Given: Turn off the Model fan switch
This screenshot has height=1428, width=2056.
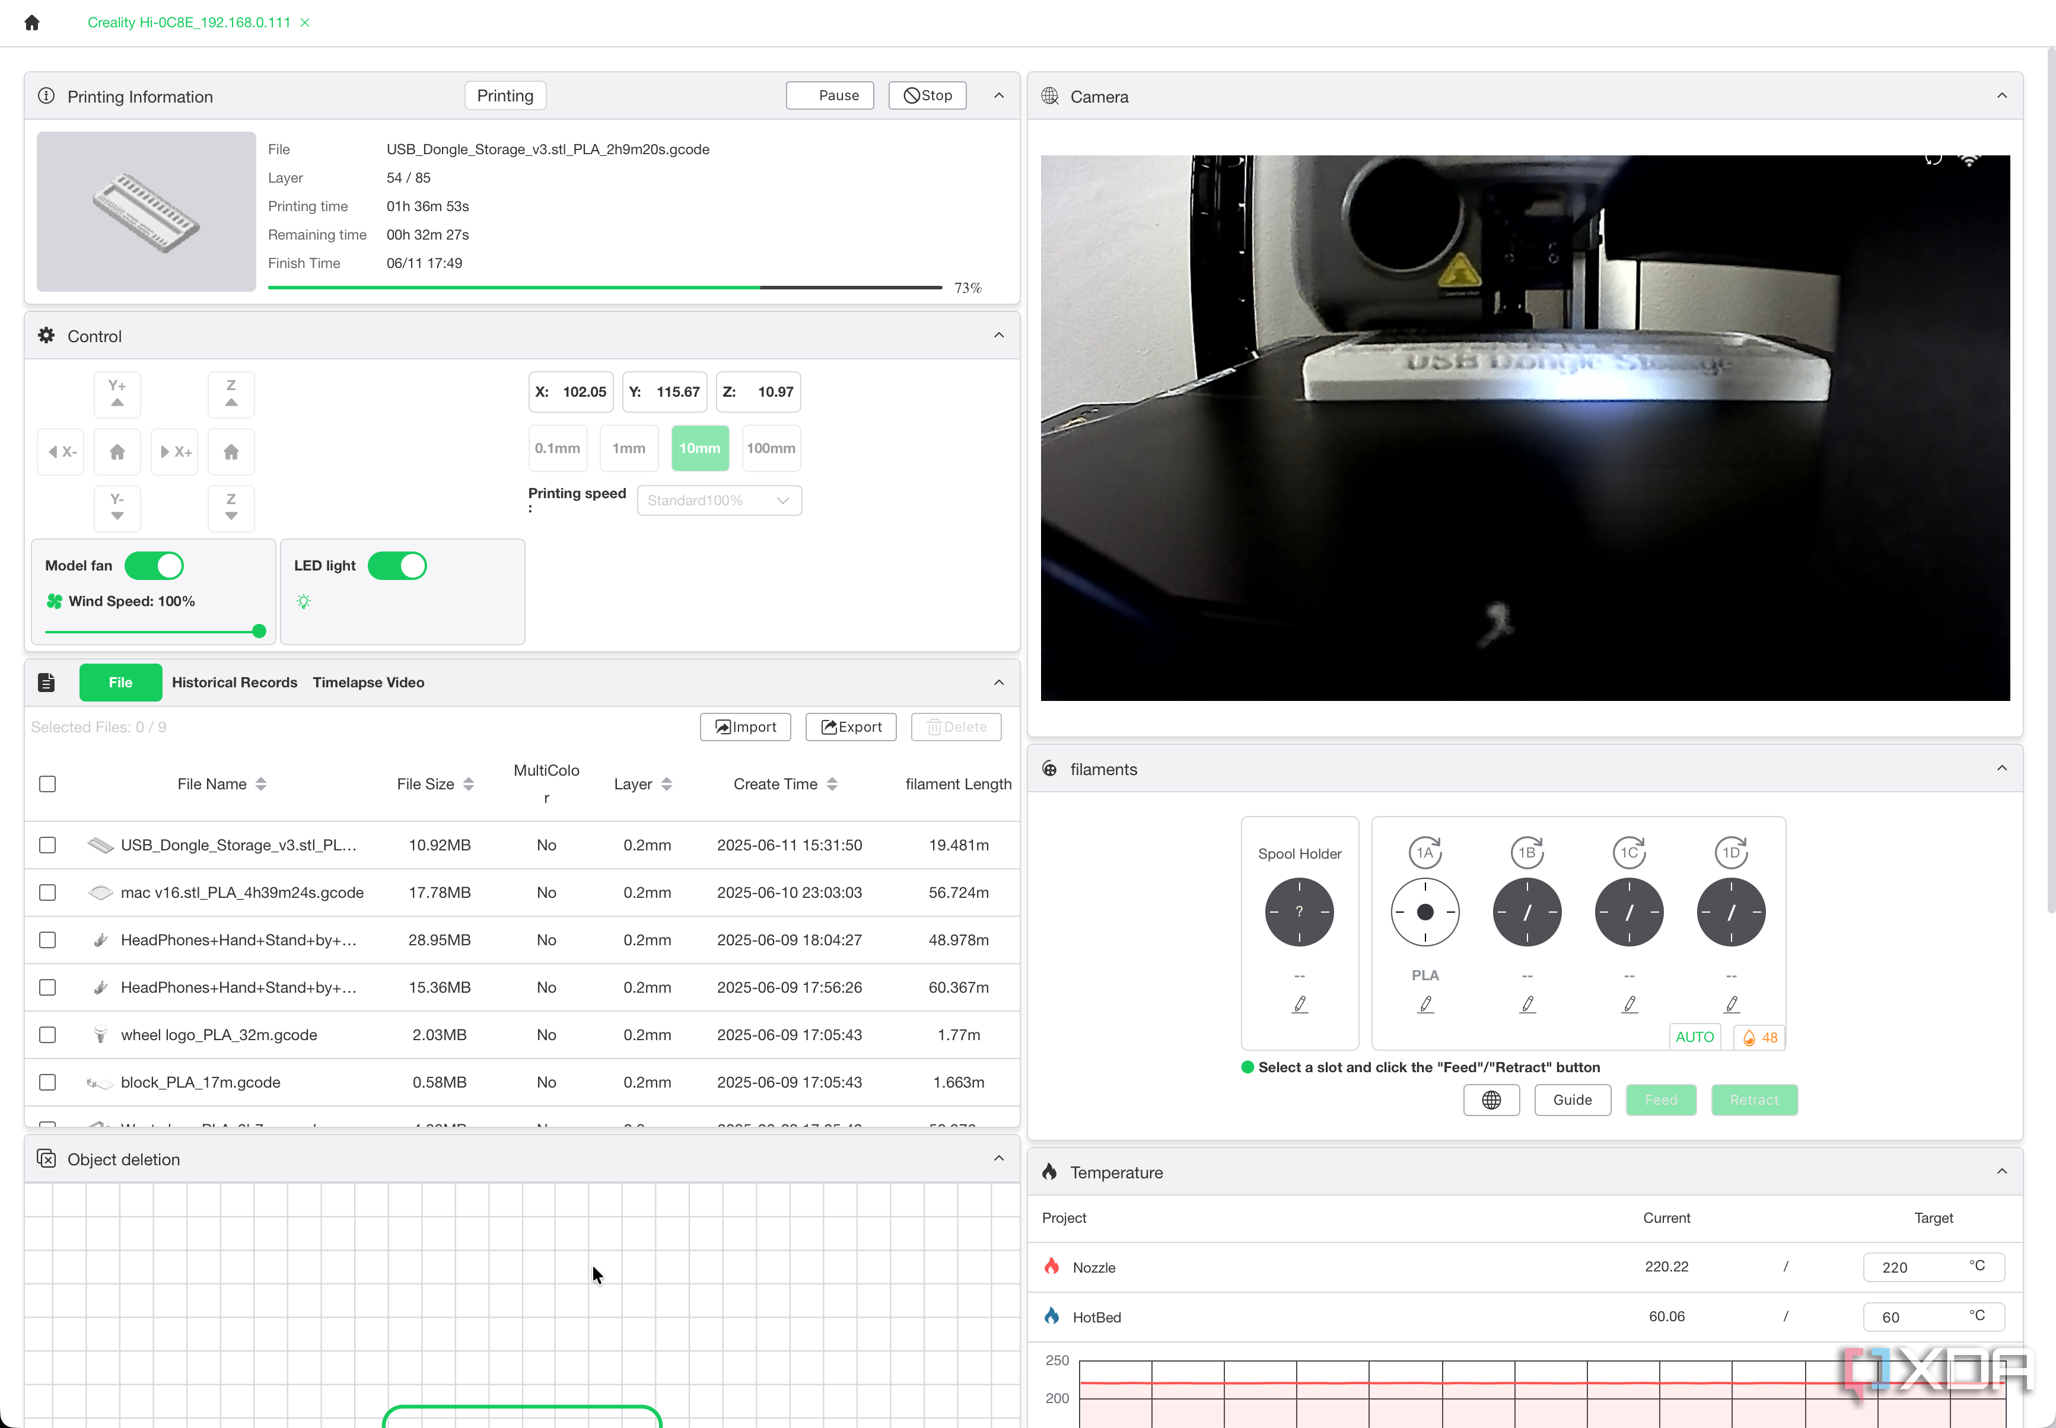Looking at the screenshot, I should (x=154, y=566).
